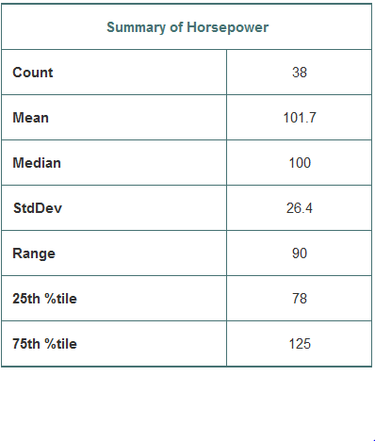The height and width of the screenshot is (441, 375).
Task: Select the Range row label
Action: pos(34,253)
